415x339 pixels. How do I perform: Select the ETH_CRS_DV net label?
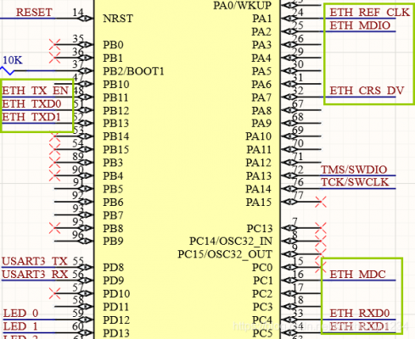367,91
